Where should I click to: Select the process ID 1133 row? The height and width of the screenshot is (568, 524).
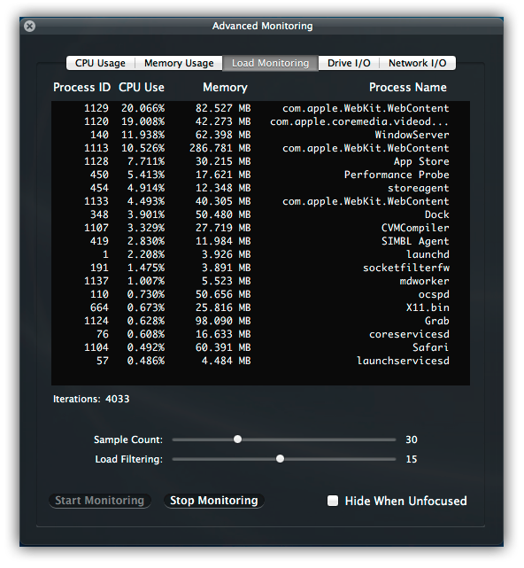point(260,201)
